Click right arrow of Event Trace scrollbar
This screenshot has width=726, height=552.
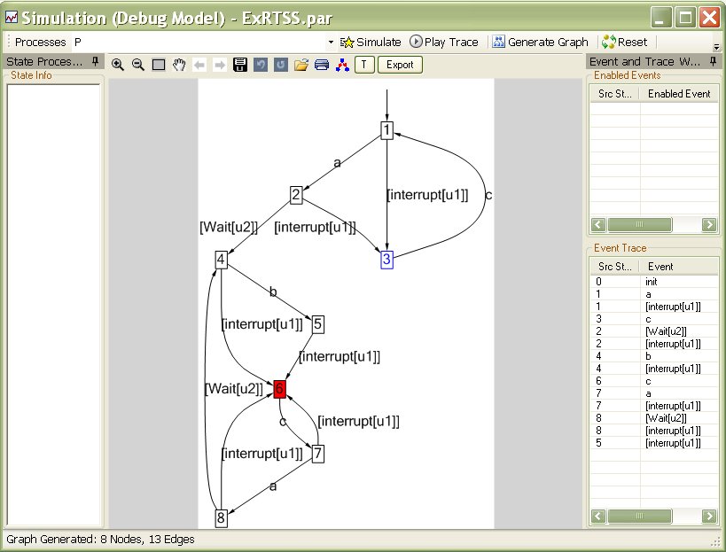(x=709, y=516)
